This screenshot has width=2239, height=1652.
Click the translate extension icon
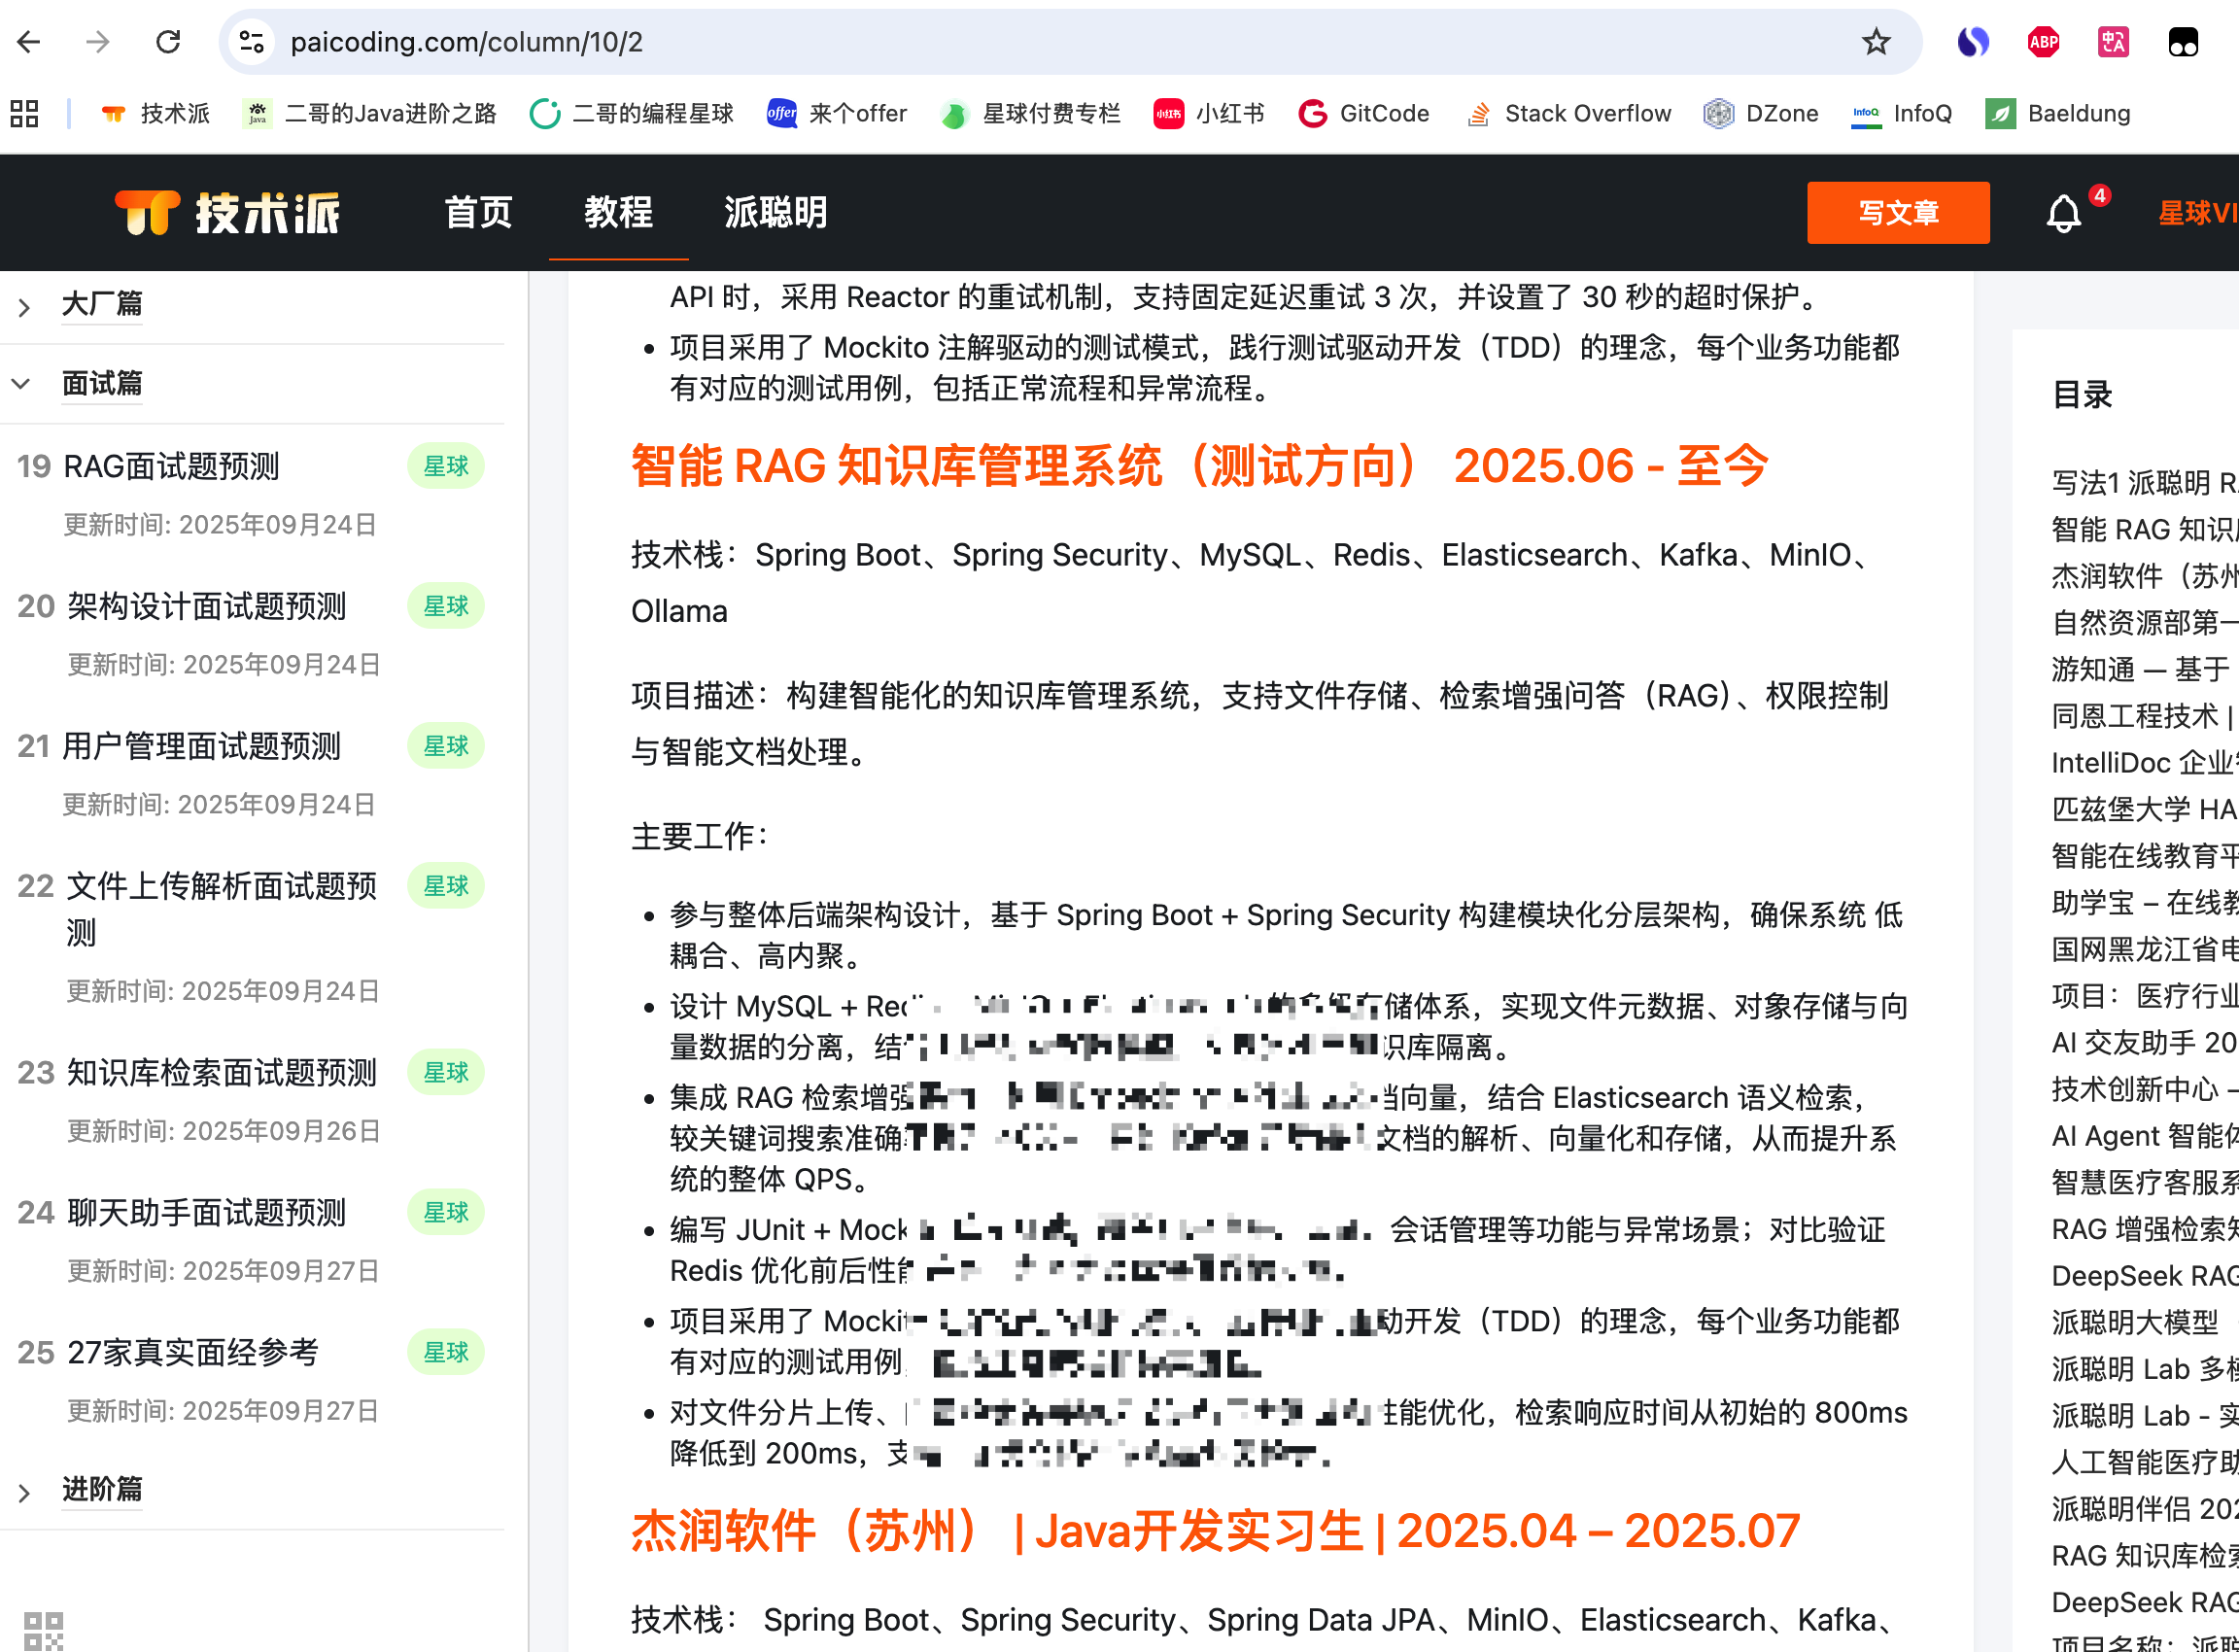[x=2113, y=42]
